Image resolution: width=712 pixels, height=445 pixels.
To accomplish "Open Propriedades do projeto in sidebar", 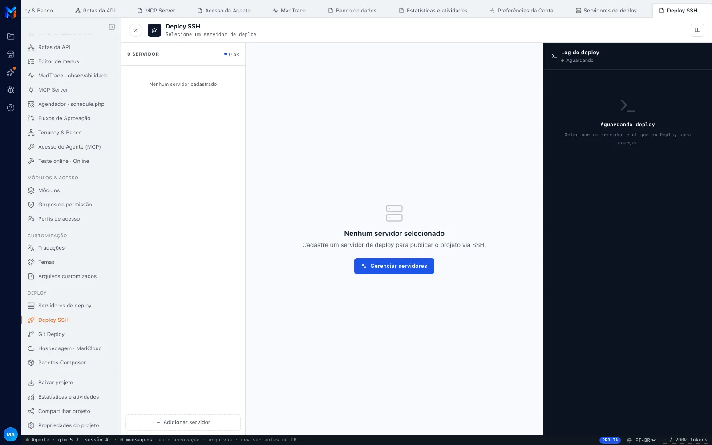I will click(x=71, y=425).
